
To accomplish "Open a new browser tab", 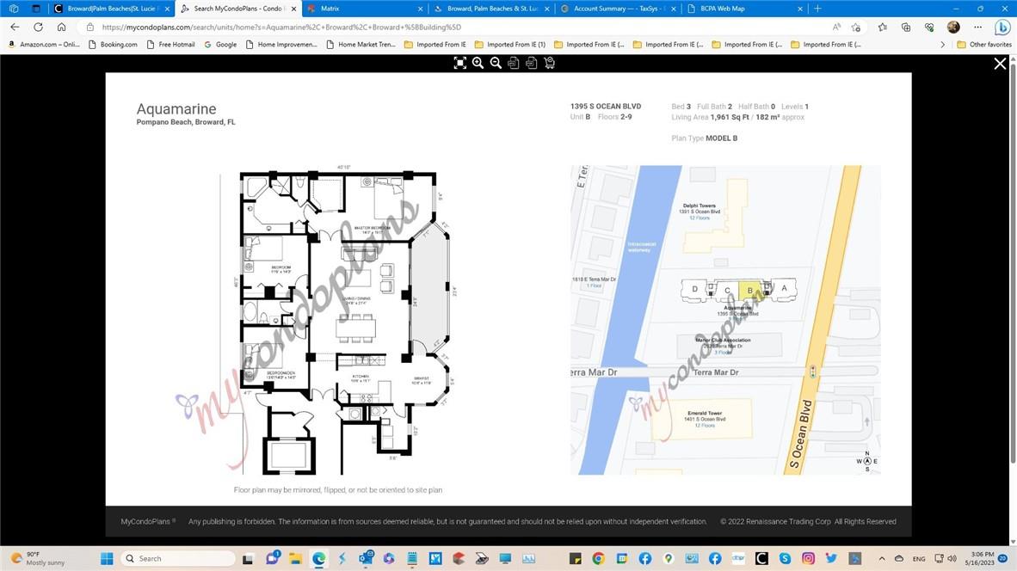I will (x=817, y=9).
